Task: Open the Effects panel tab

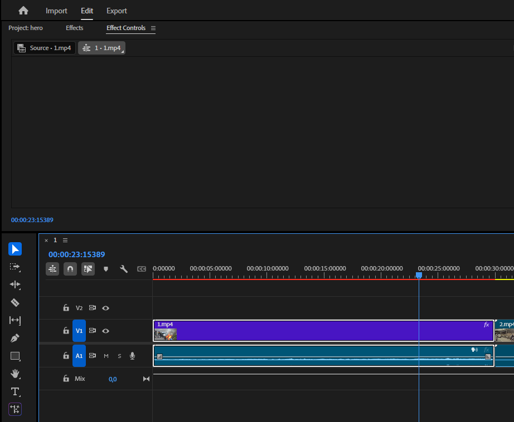Action: (x=74, y=28)
